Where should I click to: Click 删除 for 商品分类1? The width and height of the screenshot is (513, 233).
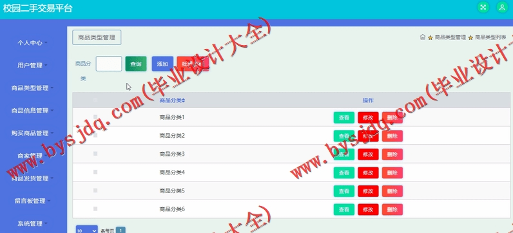pyautogui.click(x=392, y=118)
